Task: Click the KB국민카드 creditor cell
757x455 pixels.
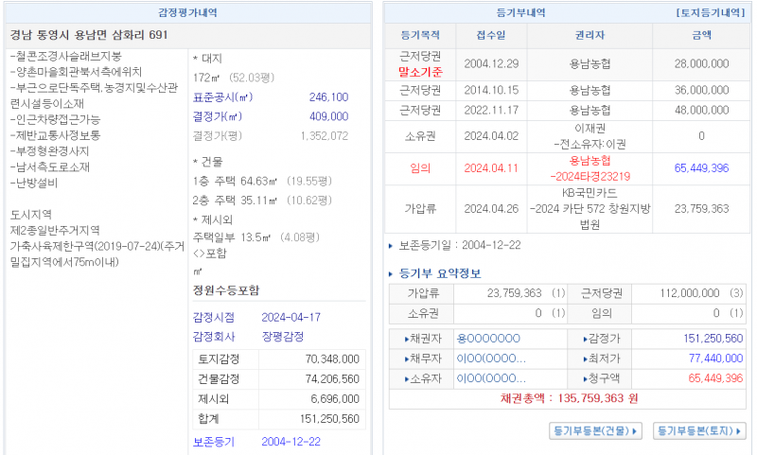Action: 590,193
